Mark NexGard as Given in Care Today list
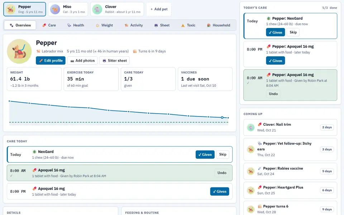Image resolution: width=344 pixels, height=215 pixels. click(205, 154)
